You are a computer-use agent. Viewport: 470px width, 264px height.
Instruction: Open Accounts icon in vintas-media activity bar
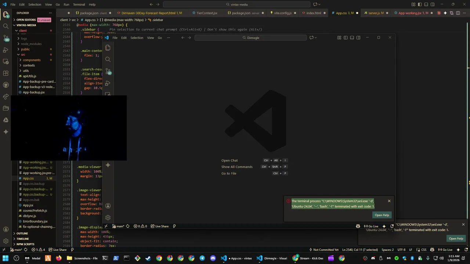tap(6, 229)
